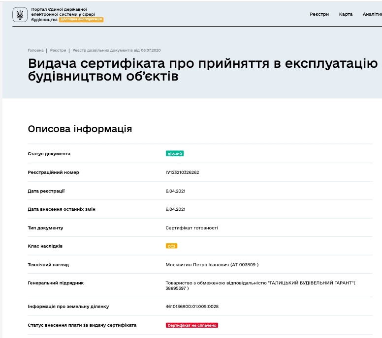Select land parcel number 4610136800:01:009:0028

[x=192, y=307]
